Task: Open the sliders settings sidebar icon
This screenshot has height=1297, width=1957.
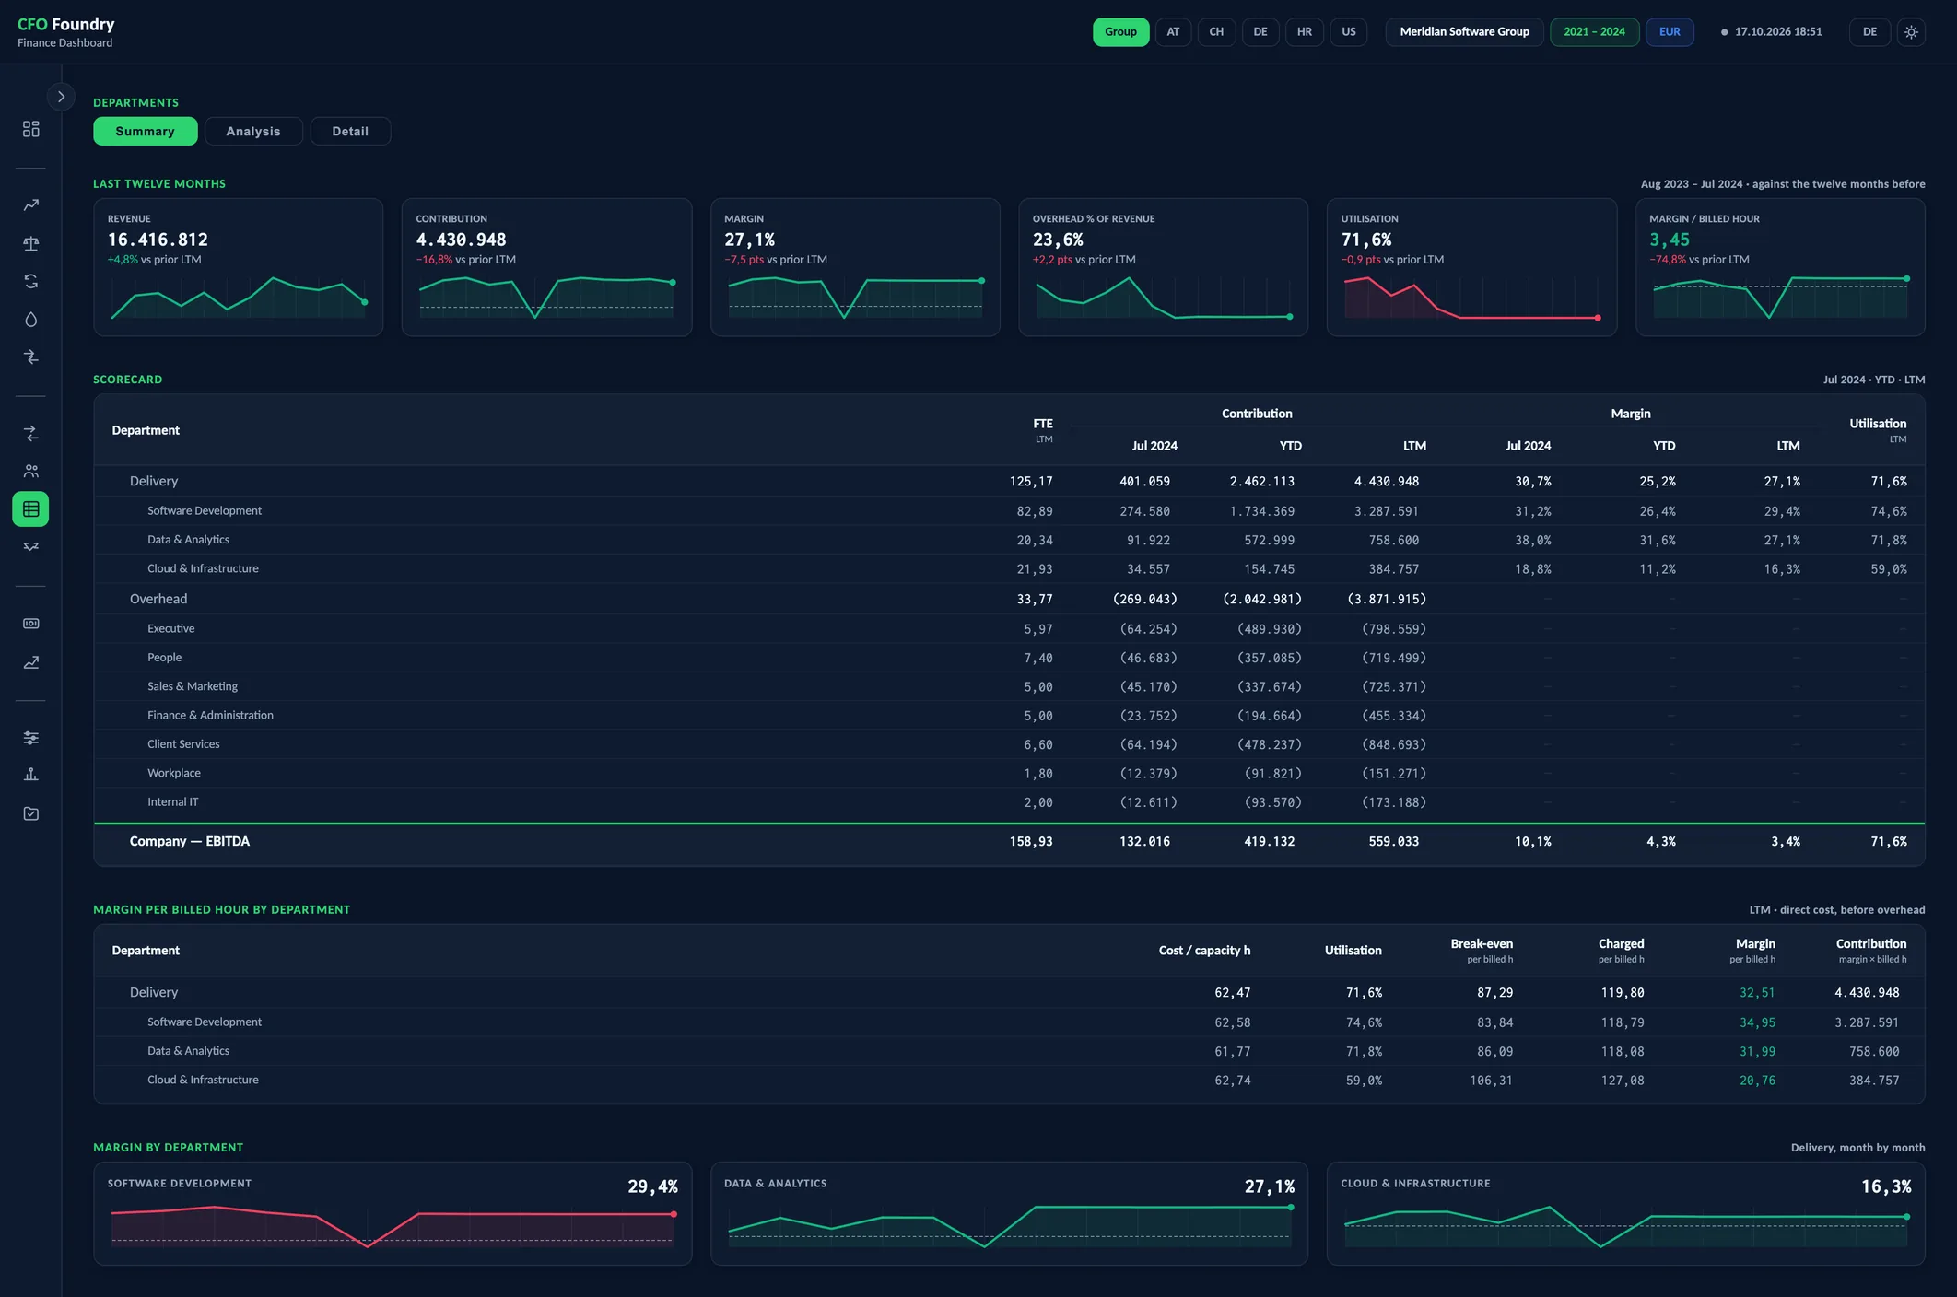Action: (x=30, y=738)
